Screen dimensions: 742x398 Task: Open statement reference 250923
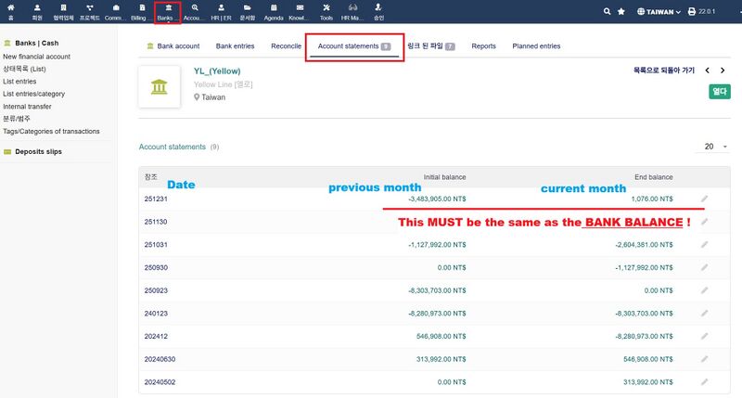(156, 290)
